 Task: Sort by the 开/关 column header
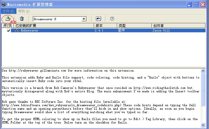pyautogui.click(x=8, y=26)
